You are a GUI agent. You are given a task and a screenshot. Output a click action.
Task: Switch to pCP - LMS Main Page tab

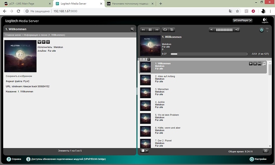[x=26, y=4]
